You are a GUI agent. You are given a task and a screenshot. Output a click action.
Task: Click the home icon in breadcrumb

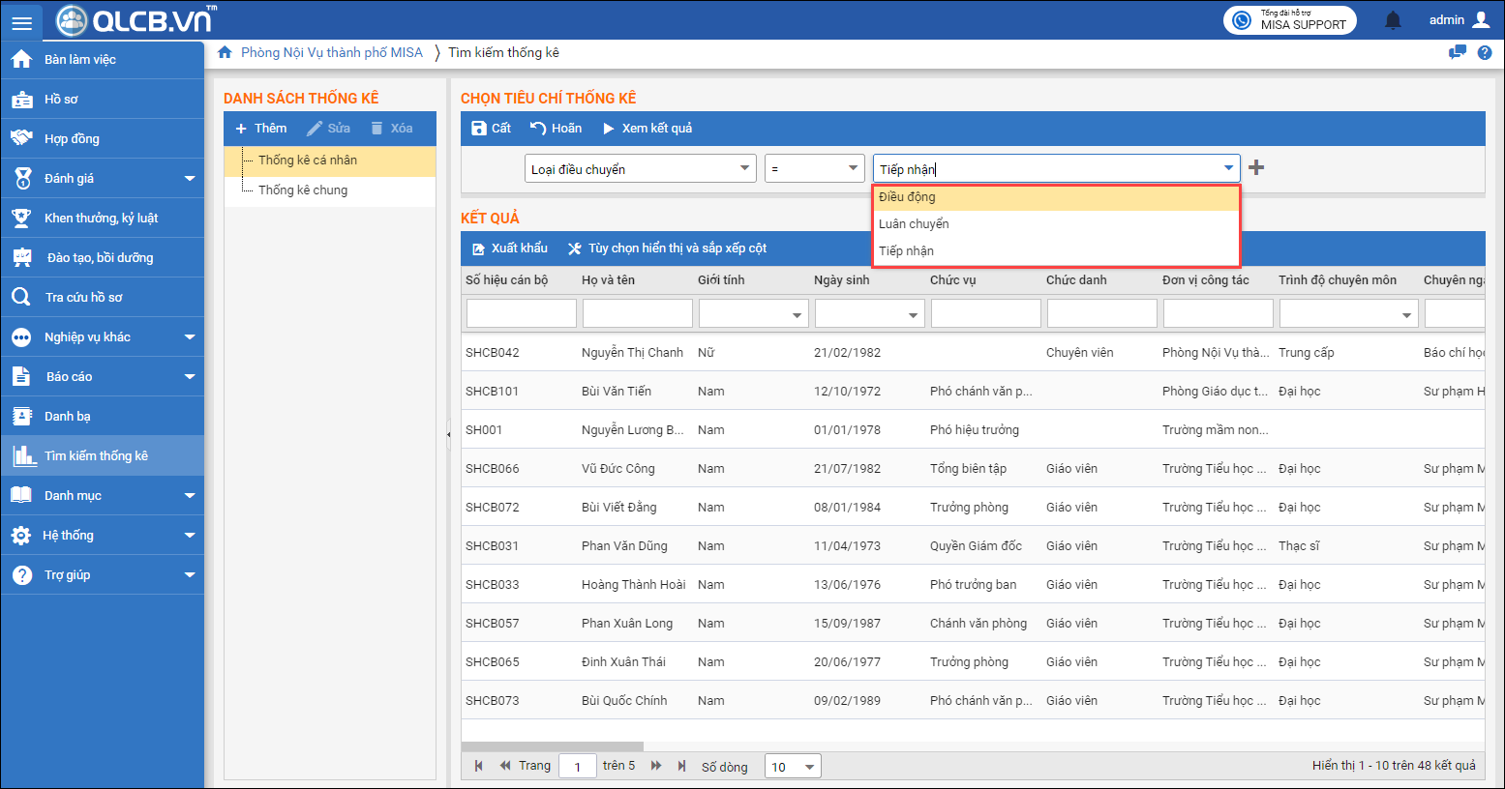tap(225, 53)
